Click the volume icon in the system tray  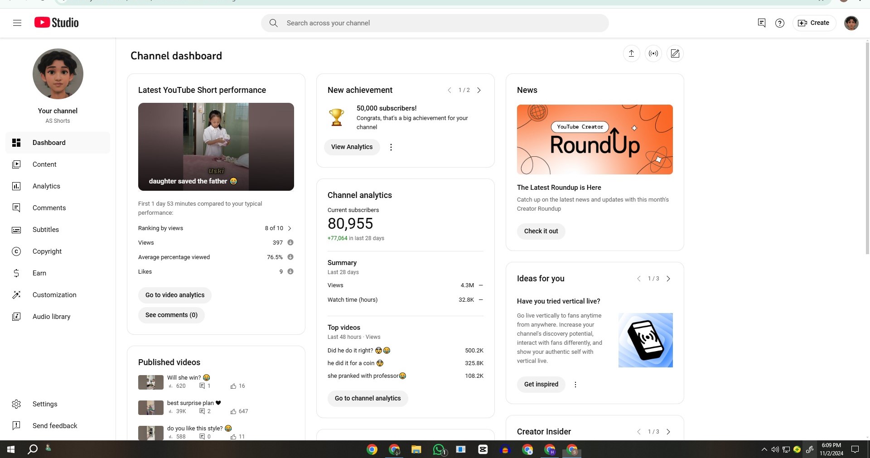[x=775, y=449]
